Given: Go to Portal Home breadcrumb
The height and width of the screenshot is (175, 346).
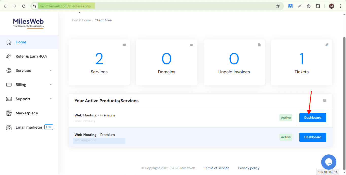Looking at the screenshot, I should pos(81,20).
